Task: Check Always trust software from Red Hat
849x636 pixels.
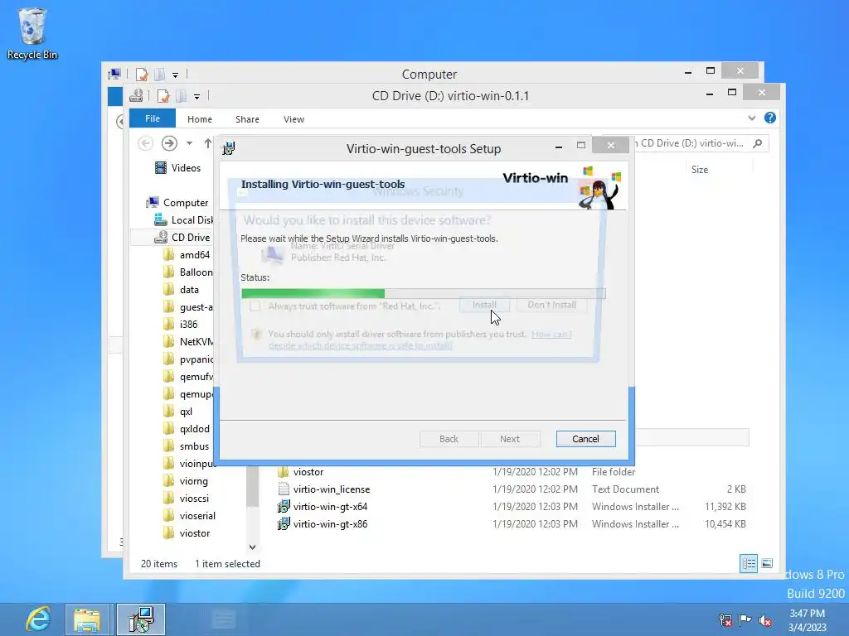Action: 255,306
